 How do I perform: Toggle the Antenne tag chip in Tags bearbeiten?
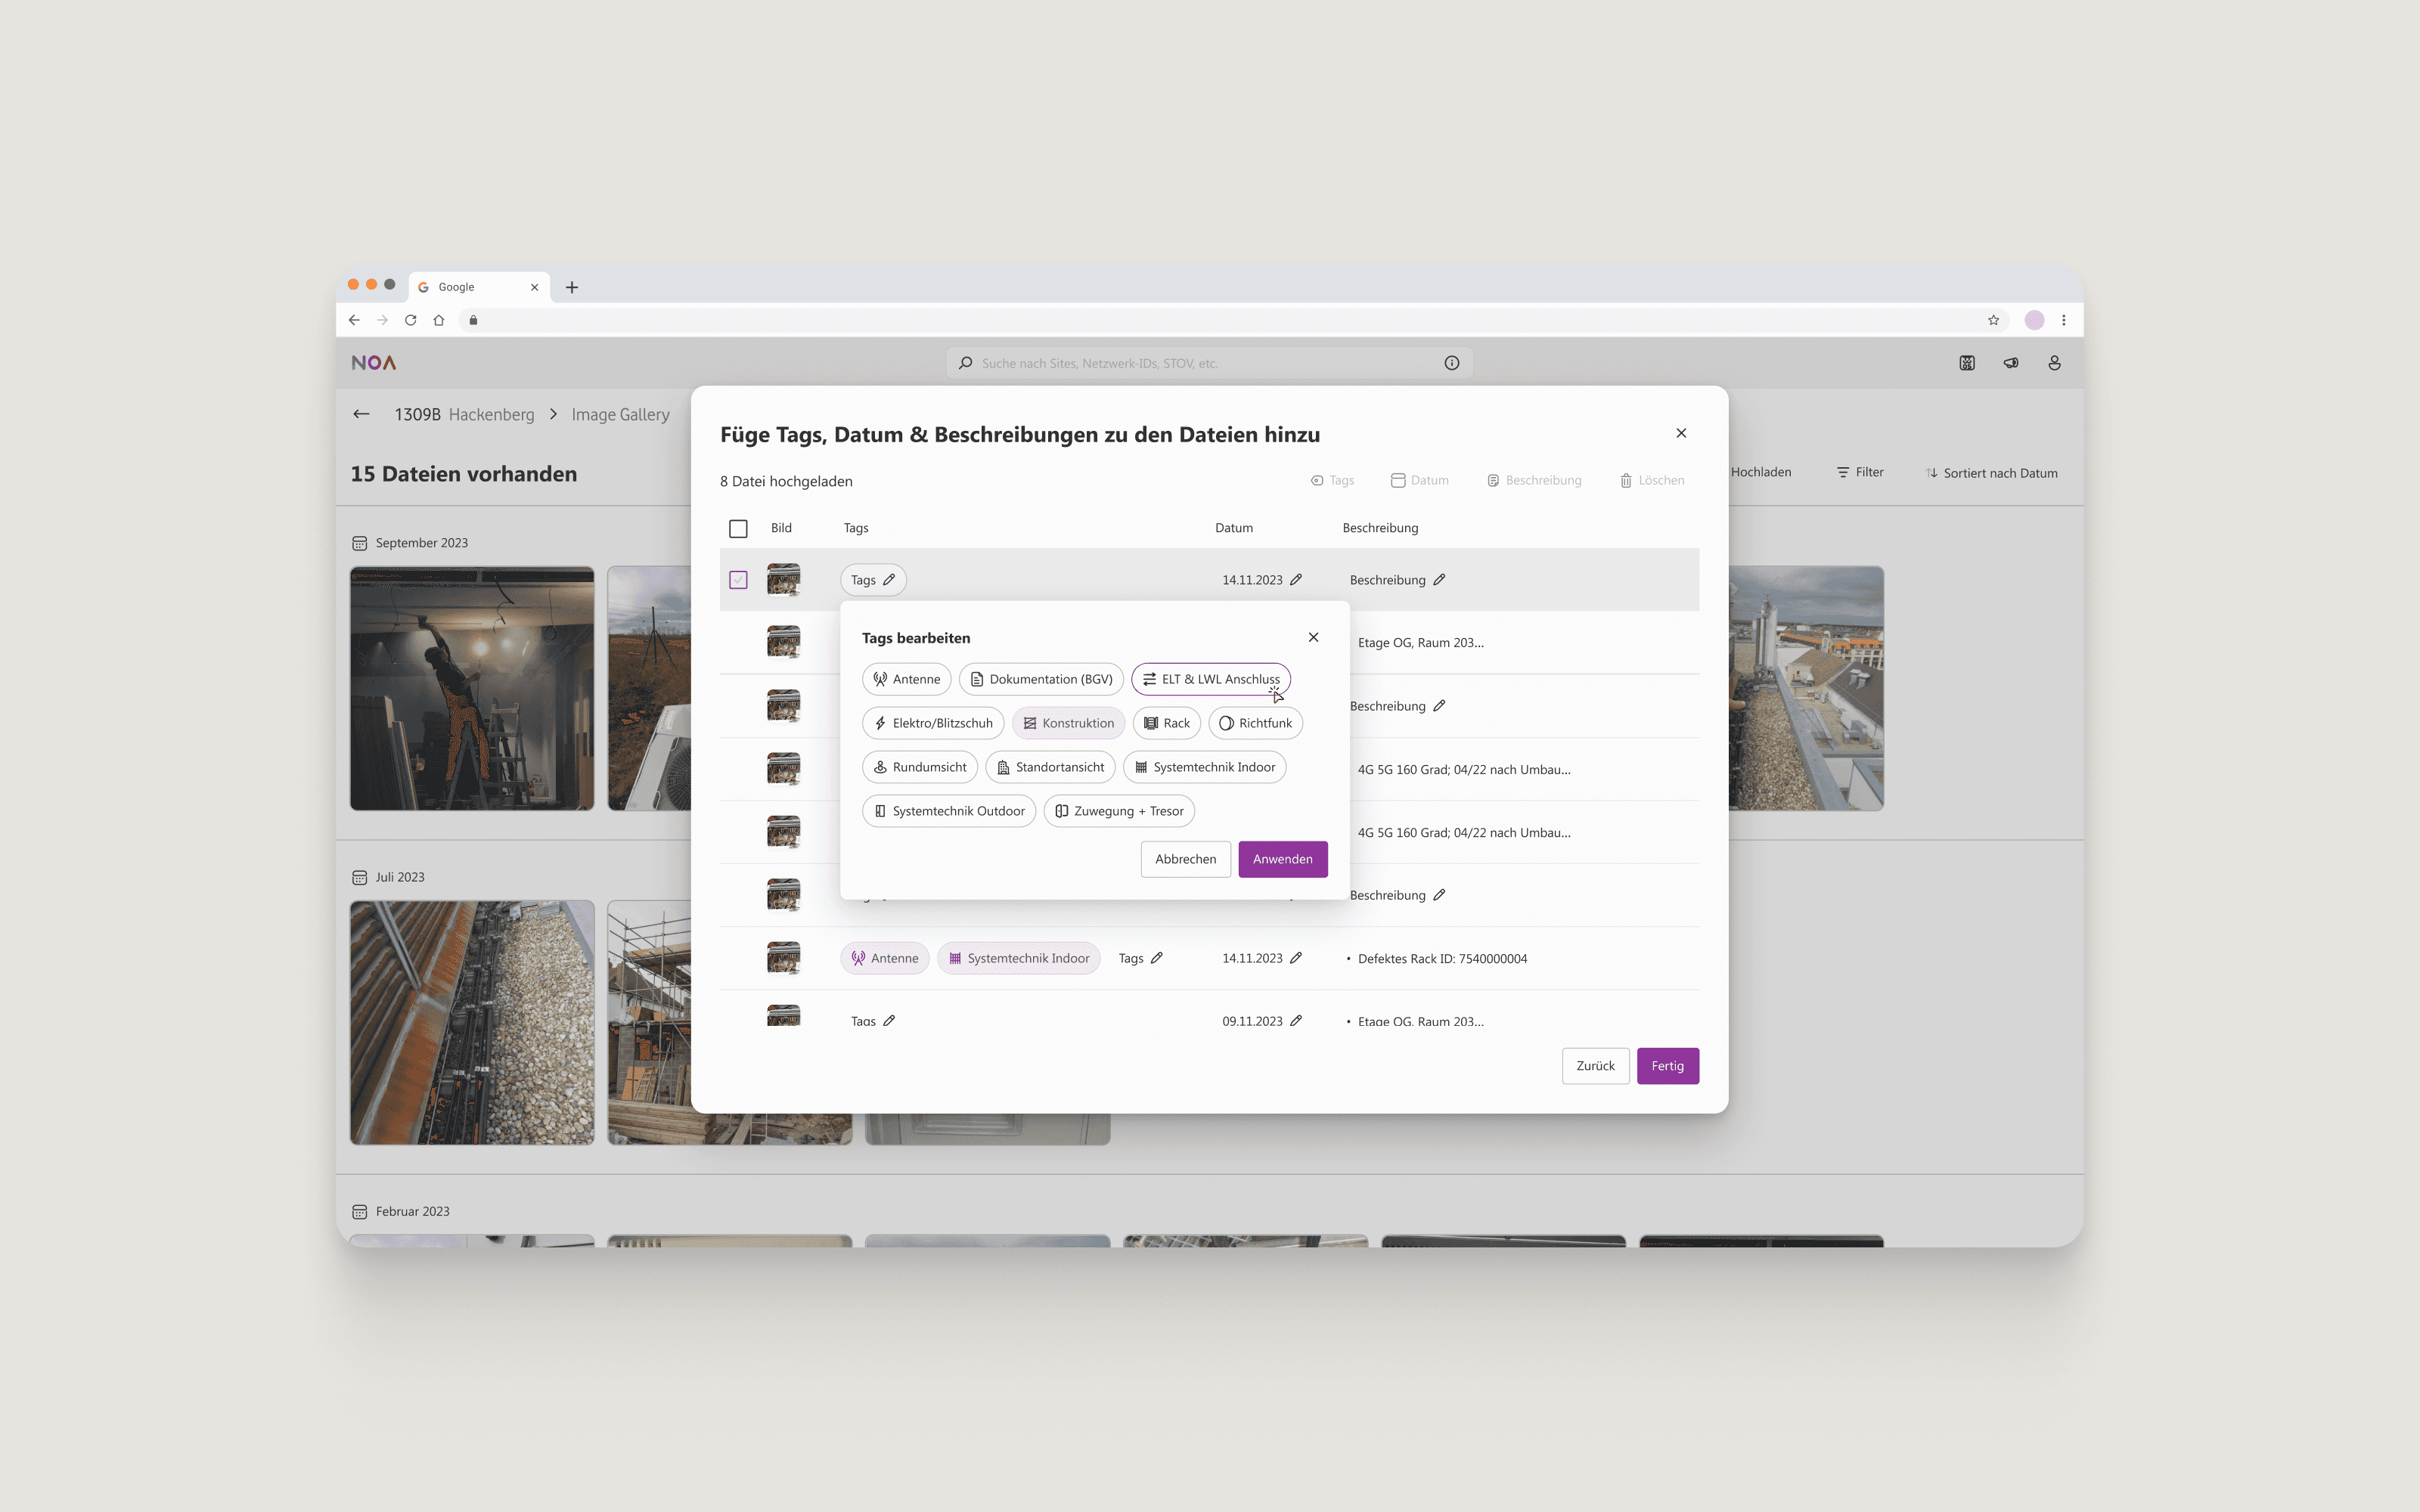(906, 679)
